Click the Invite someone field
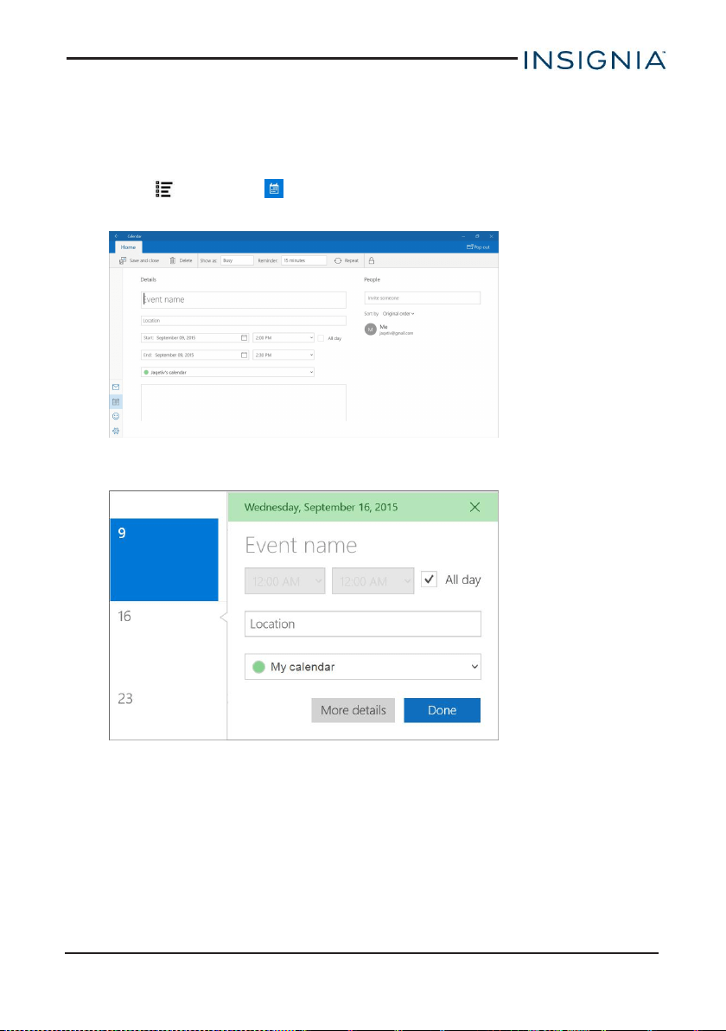The height and width of the screenshot is (1031, 726). [x=423, y=298]
